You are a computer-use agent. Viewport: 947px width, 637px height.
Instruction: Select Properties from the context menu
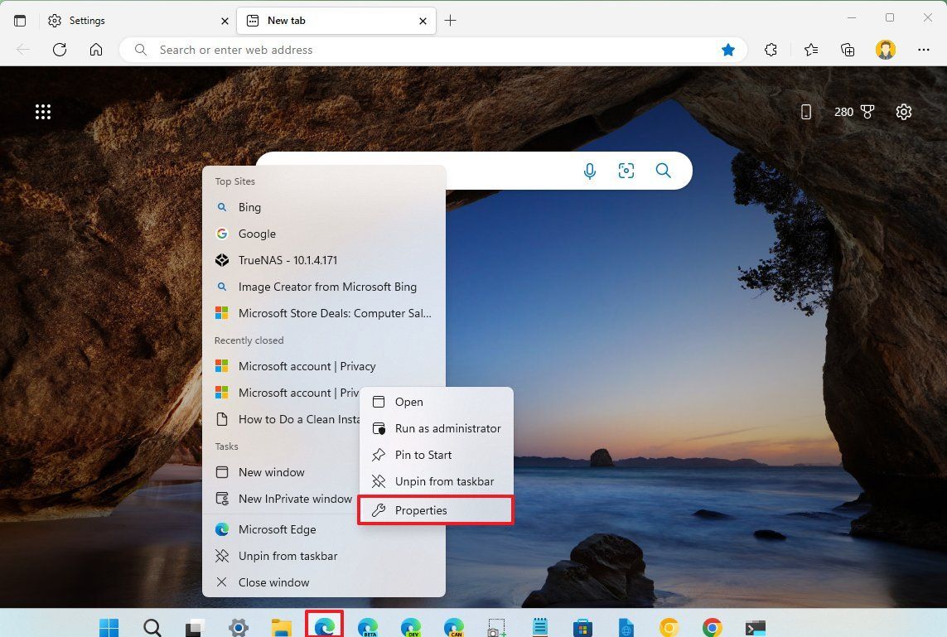point(421,510)
